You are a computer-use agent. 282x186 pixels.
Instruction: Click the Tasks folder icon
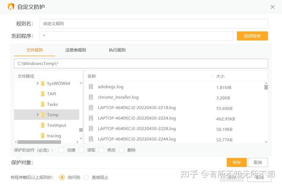[43, 105]
